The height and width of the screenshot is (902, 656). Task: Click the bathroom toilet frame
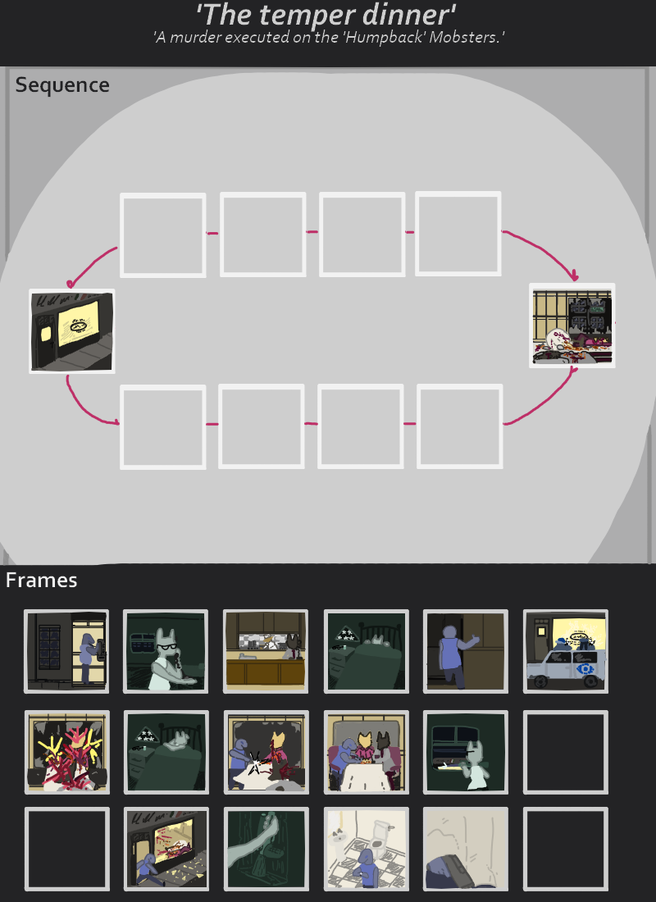pos(367,849)
